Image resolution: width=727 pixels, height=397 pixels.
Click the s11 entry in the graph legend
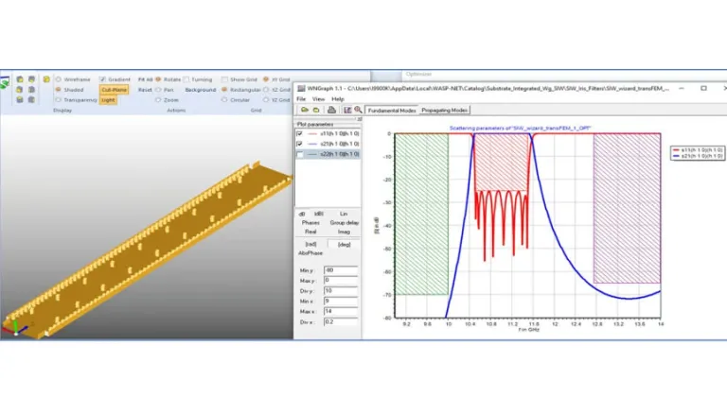(x=698, y=150)
